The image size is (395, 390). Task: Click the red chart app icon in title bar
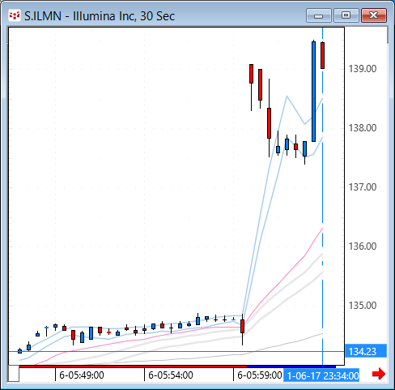(x=14, y=15)
